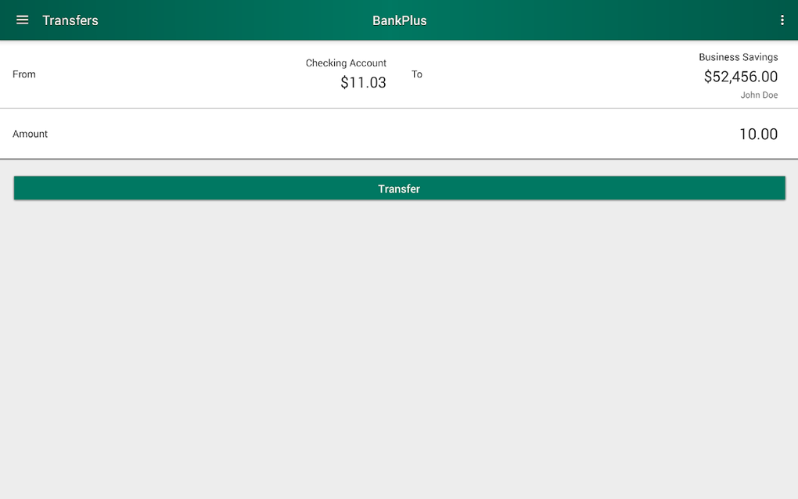Image resolution: width=798 pixels, height=499 pixels.
Task: Select Checking Account as source account
Action: [346, 63]
